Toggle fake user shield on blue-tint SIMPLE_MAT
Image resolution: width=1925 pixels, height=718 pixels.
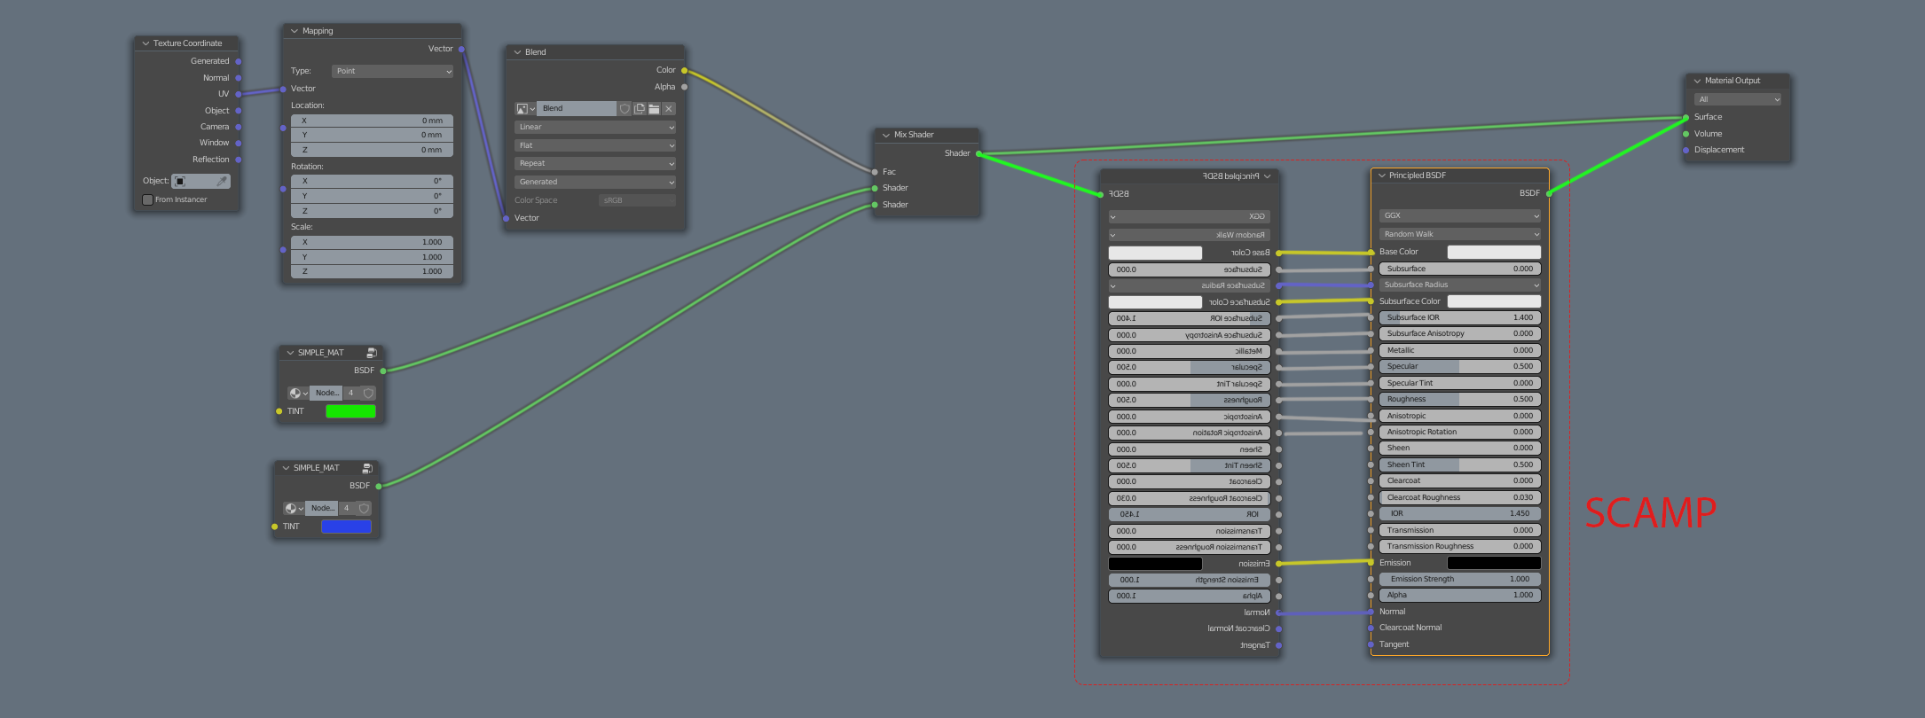point(364,509)
